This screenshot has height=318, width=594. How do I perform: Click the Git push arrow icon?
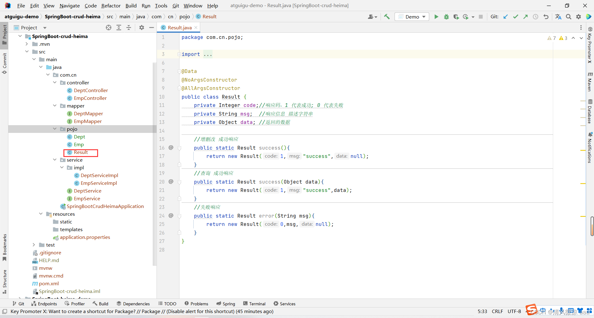pyautogui.click(x=525, y=17)
